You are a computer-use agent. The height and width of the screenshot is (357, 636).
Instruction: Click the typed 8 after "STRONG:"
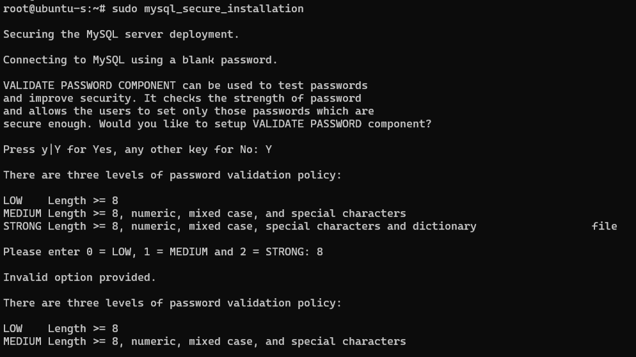tap(320, 252)
